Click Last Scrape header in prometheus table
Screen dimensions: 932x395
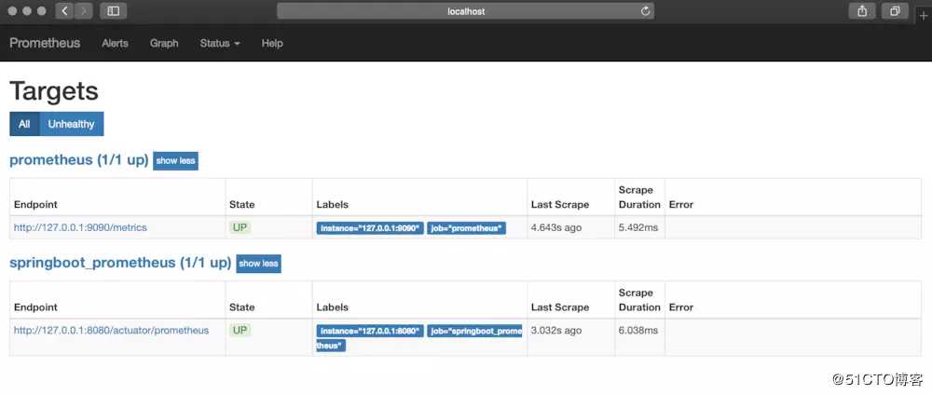point(560,204)
